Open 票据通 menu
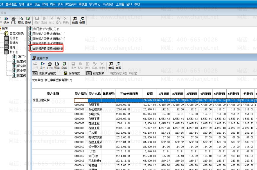 pos(83,4)
